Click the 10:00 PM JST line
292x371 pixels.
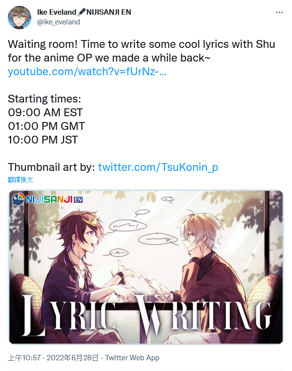click(x=43, y=140)
